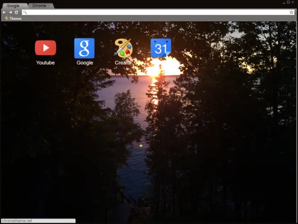Launch the blue Google search app icon
298x224 pixels.
tap(84, 48)
